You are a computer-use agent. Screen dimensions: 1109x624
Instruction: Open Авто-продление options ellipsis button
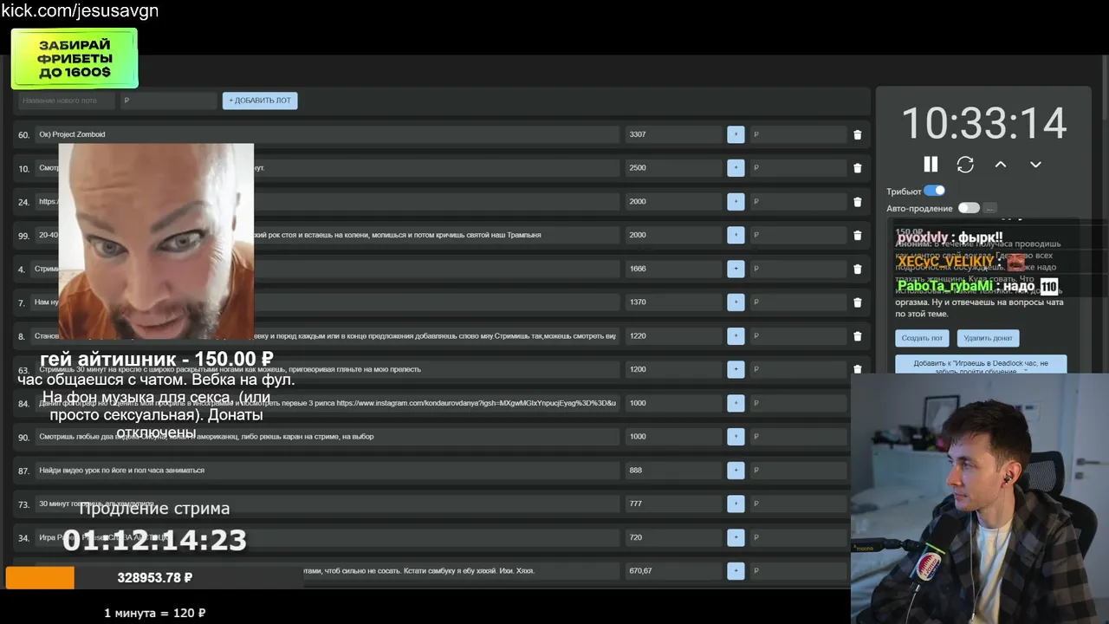[990, 208]
